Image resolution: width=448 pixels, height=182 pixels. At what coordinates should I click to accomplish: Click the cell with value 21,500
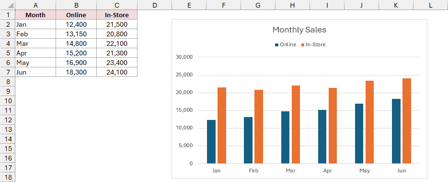(117, 24)
